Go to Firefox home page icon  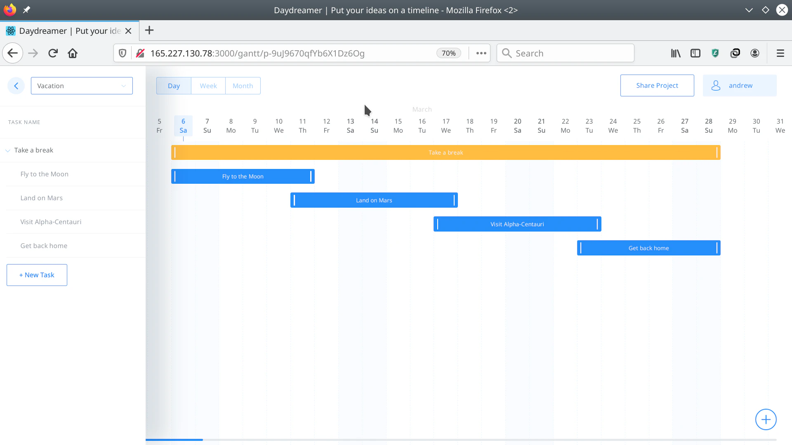point(73,53)
